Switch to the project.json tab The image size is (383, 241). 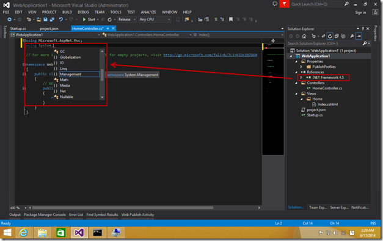(49, 28)
